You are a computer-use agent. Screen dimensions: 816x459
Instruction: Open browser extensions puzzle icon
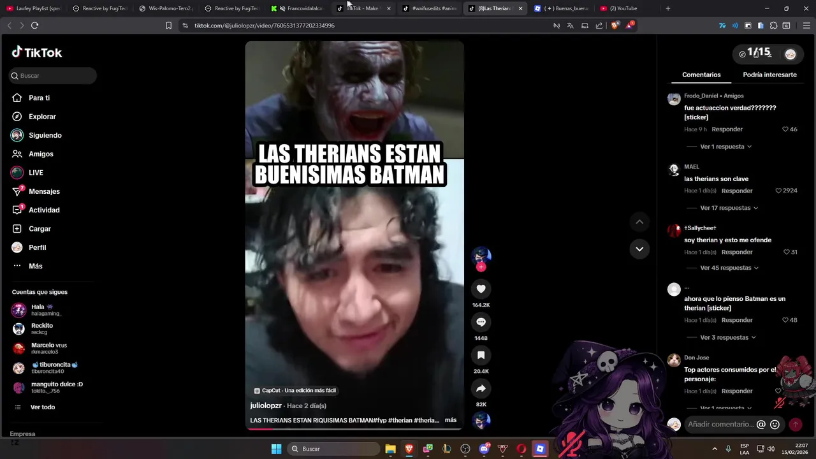point(773,25)
